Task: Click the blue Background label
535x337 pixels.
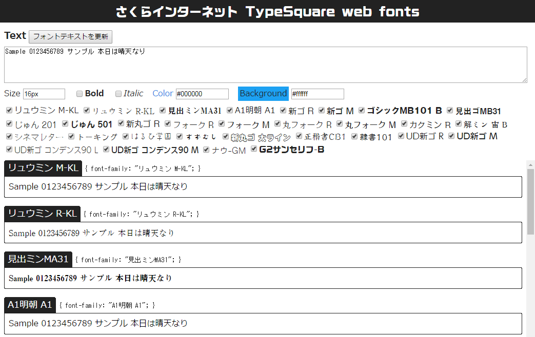Action: coord(263,93)
